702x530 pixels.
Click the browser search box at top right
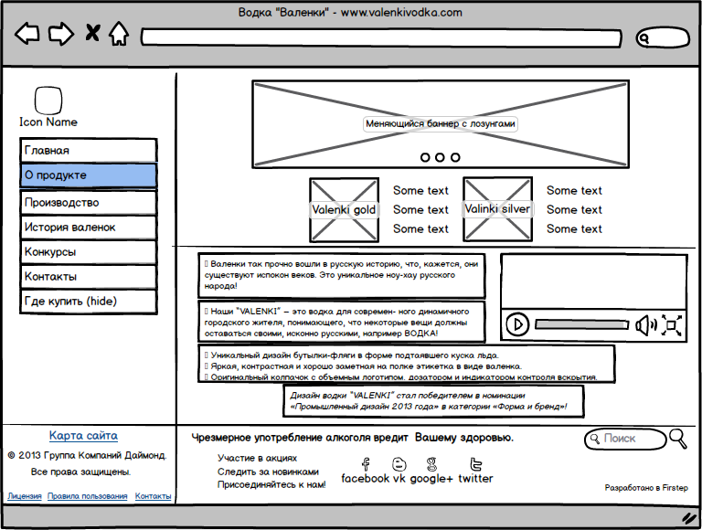[663, 37]
